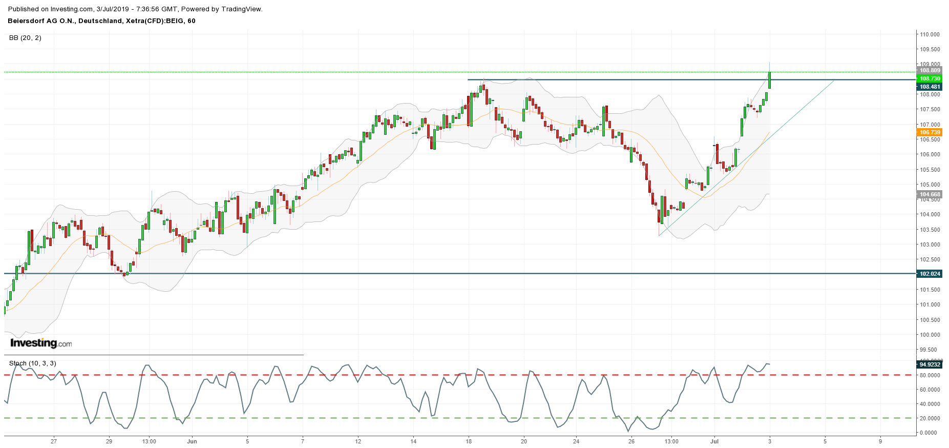Click the Jun date label on time axis
The height and width of the screenshot is (448, 949).
point(192,441)
